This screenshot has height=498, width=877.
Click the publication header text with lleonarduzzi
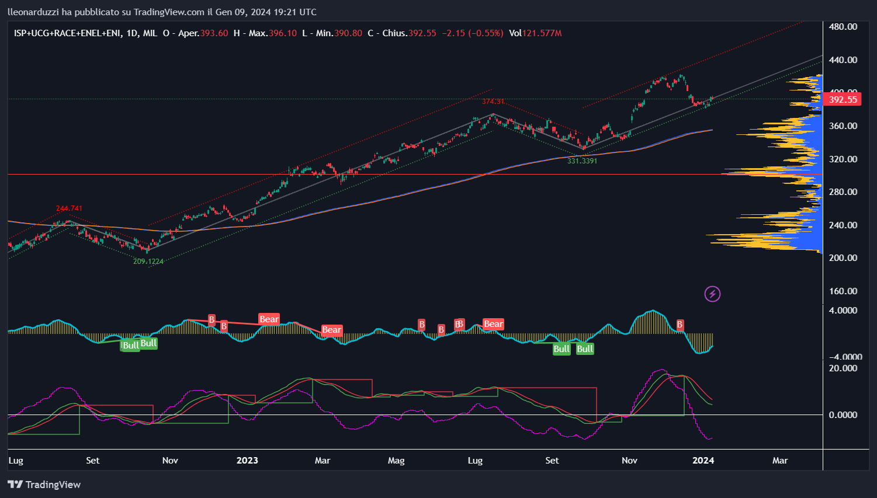(162, 12)
